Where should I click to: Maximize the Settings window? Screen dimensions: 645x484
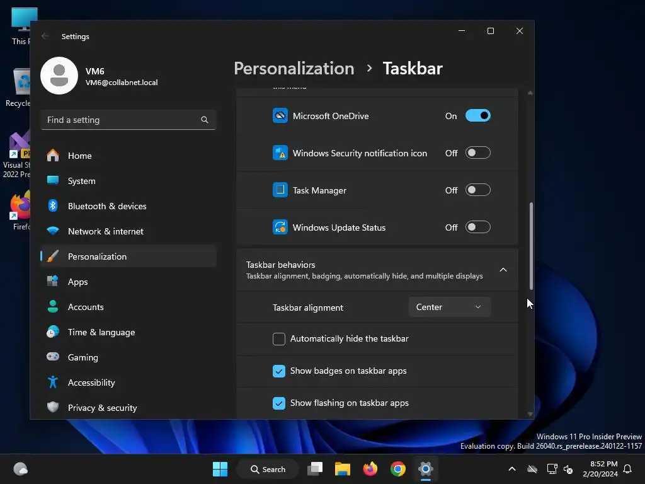pos(490,31)
